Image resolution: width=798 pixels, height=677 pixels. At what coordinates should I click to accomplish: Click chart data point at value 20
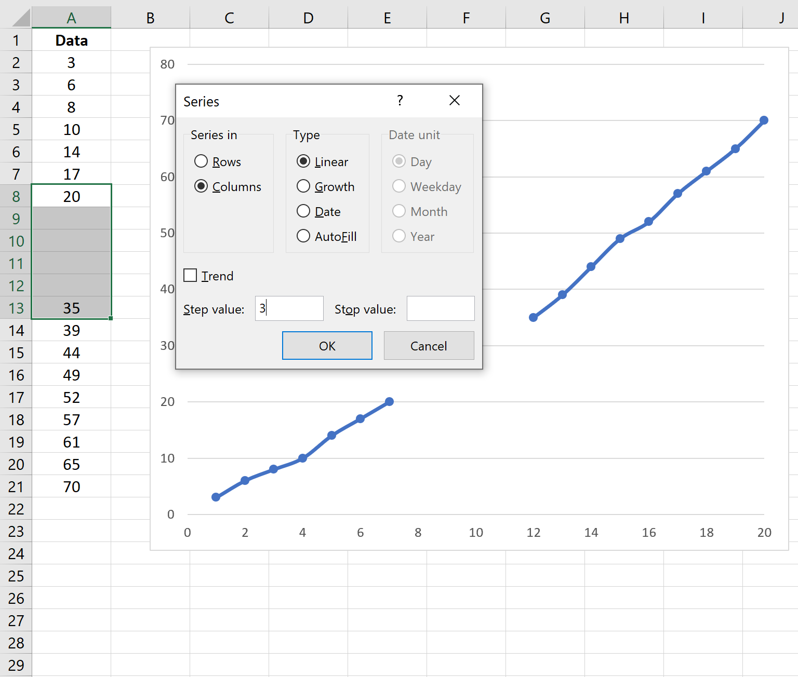pyautogui.click(x=390, y=402)
